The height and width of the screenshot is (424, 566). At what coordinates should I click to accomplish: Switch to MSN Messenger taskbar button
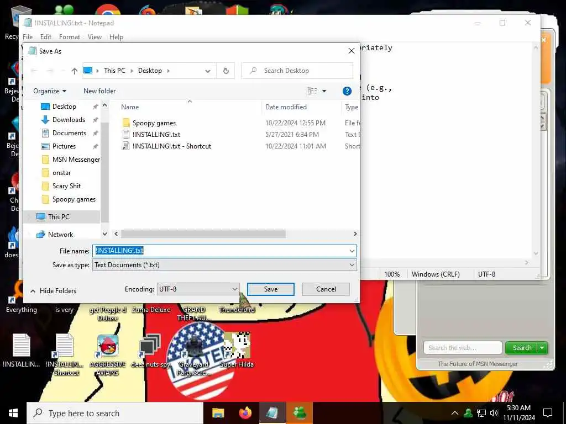click(x=300, y=413)
